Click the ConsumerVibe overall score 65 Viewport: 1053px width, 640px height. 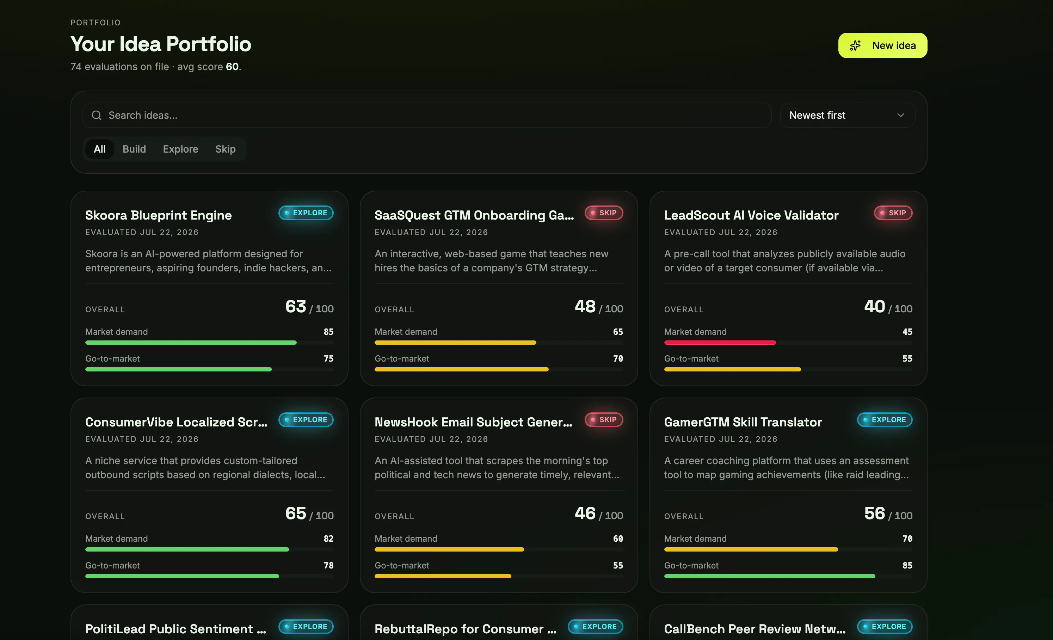coord(296,513)
